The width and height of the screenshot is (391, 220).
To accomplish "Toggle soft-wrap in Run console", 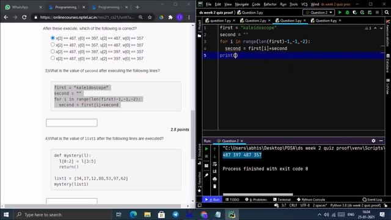I will pos(214,164).
